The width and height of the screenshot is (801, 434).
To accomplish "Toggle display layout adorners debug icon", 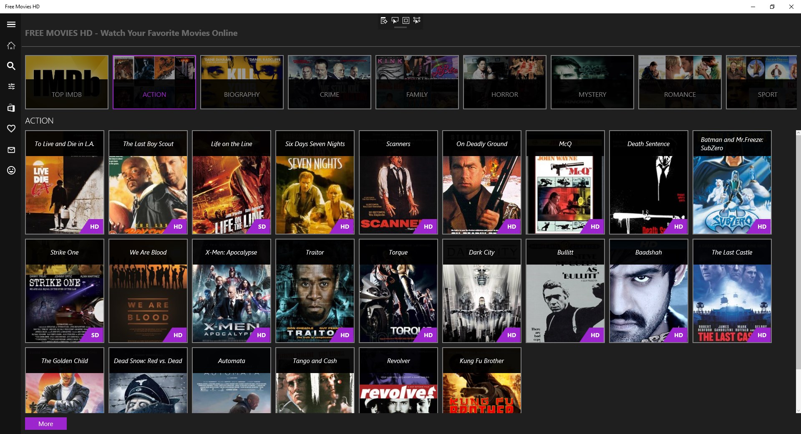I will [x=406, y=20].
